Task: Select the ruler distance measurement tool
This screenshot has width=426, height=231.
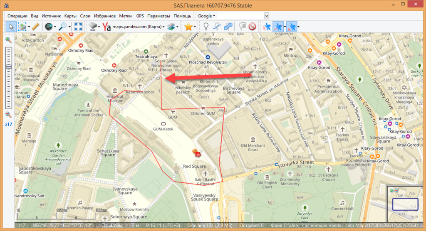Action: tap(35, 27)
